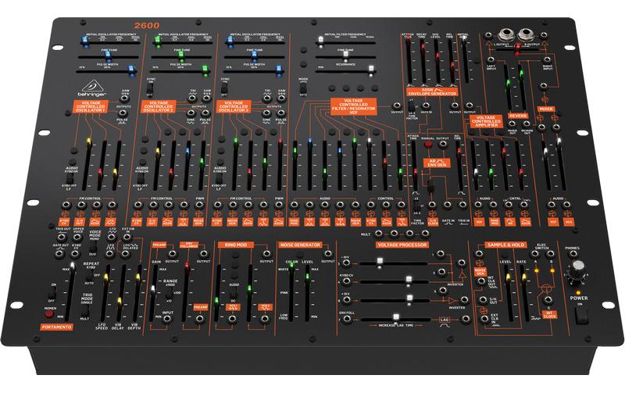Click the VCO 2 Sine output jack
This screenshot has height=393, width=625.
(x=191, y=113)
